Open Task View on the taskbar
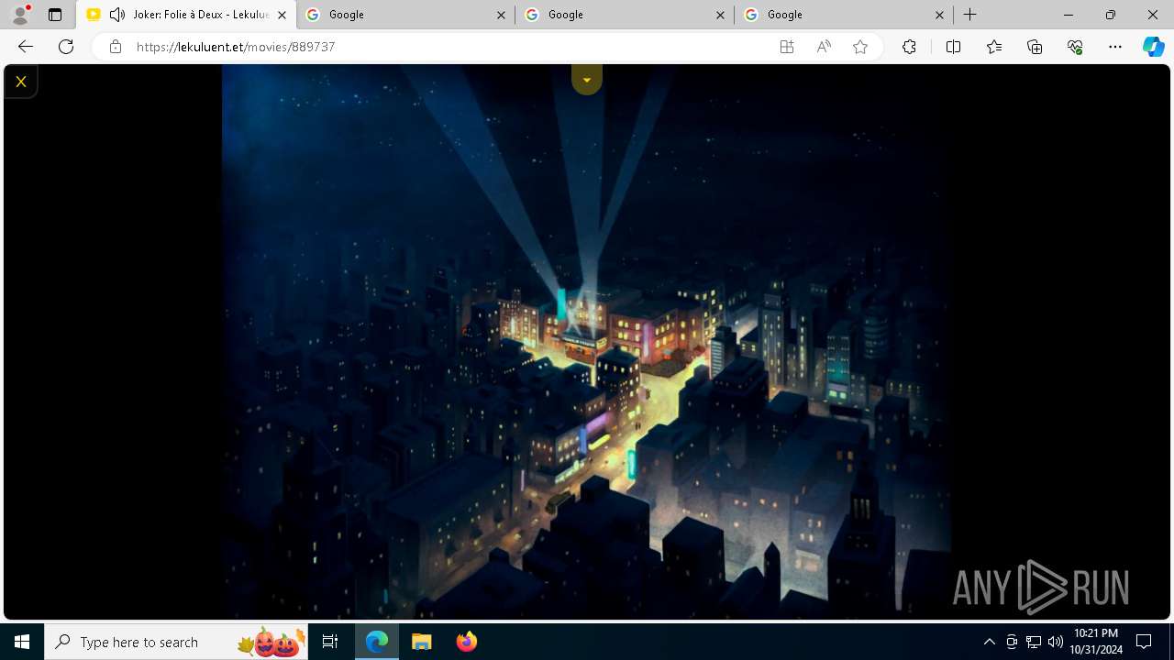 pos(330,642)
